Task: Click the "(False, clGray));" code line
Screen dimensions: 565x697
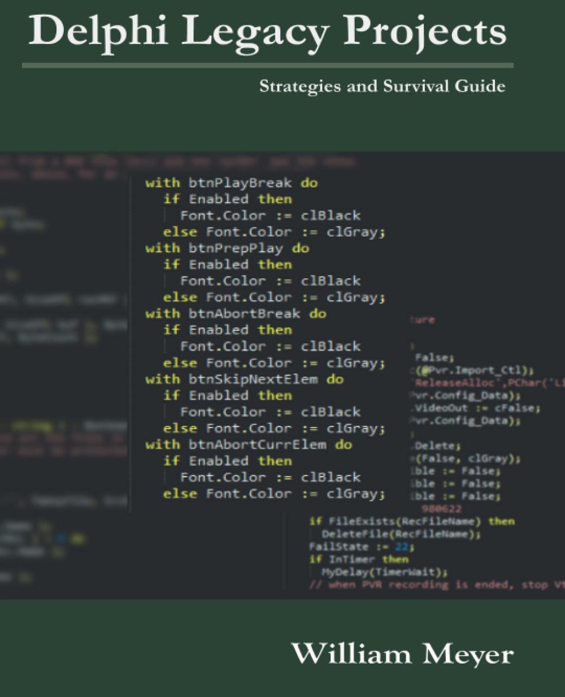Action: [467, 458]
